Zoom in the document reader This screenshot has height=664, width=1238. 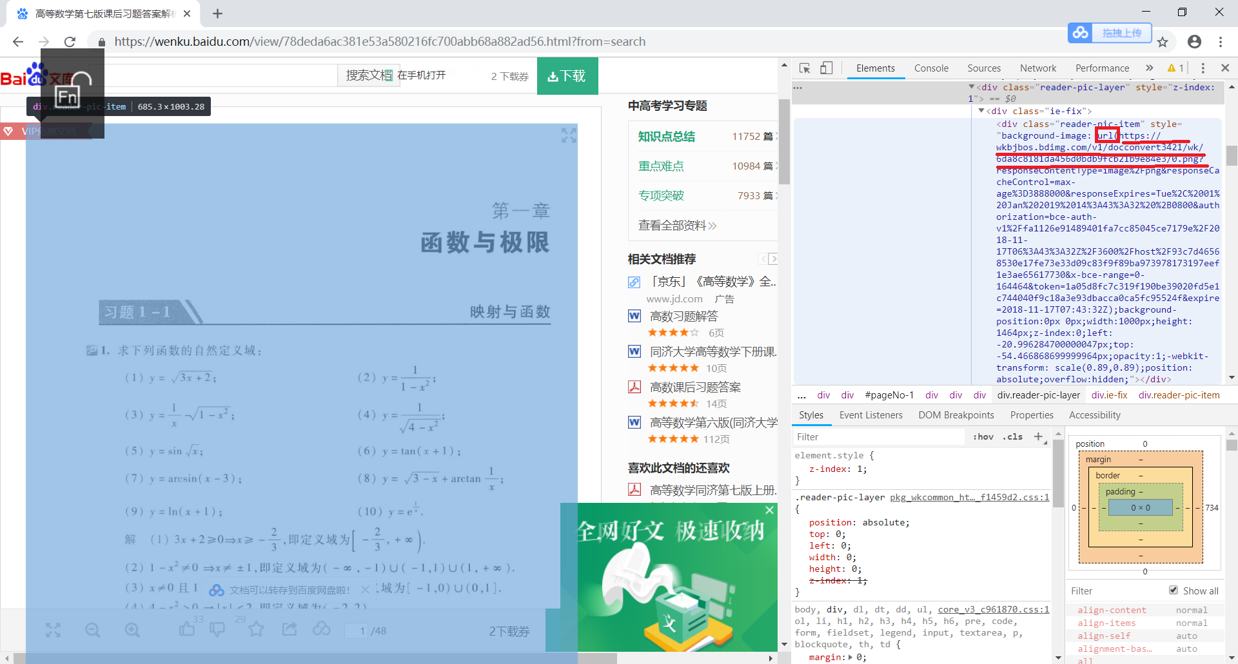pos(132,630)
